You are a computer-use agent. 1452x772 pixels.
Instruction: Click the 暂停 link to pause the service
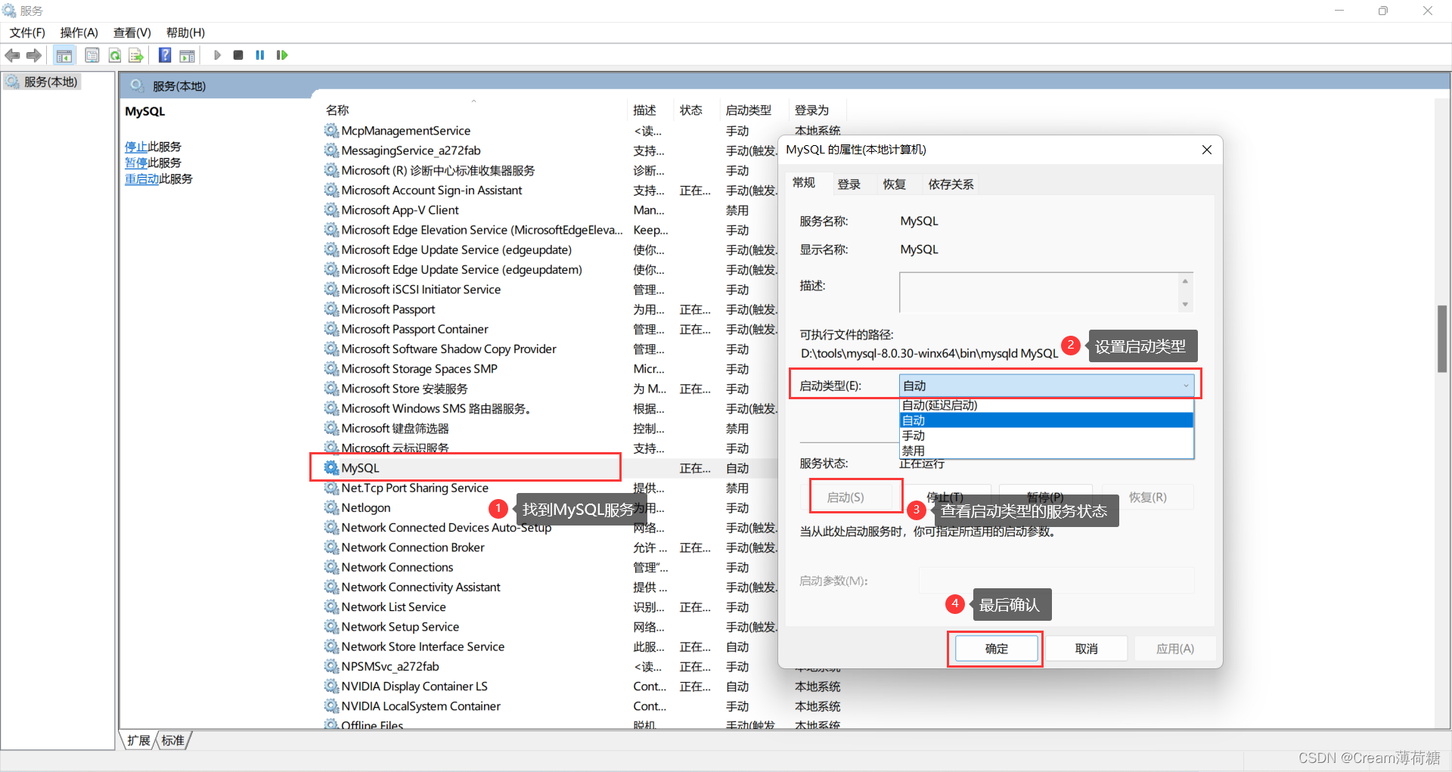(136, 163)
